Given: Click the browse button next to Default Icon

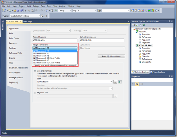Looking at the screenshot, I should [x=115, y=82].
